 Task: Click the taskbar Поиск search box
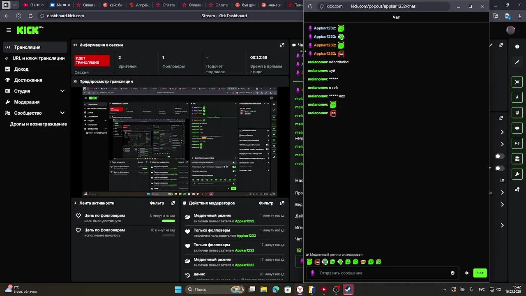(x=216, y=289)
